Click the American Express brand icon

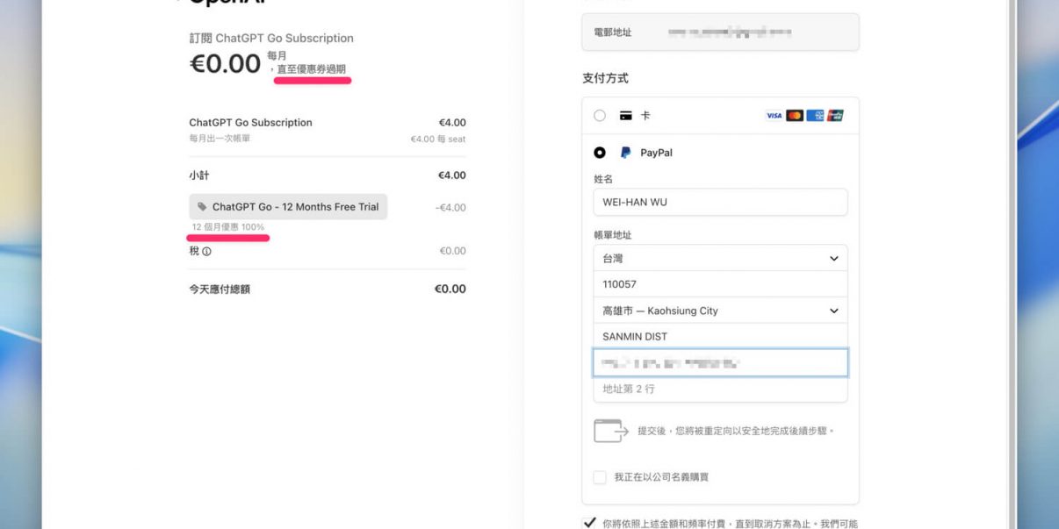[x=815, y=116]
